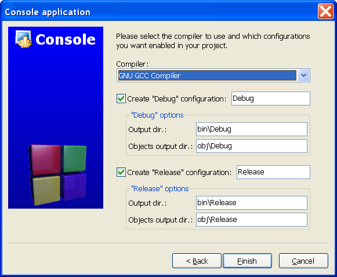Click the Console wizard icon in banner
The image size is (337, 277).
point(24,39)
